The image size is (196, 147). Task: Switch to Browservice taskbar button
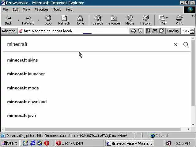(130, 143)
